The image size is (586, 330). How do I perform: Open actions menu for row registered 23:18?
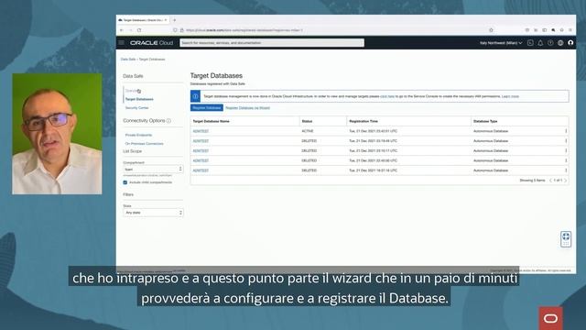pos(566,141)
